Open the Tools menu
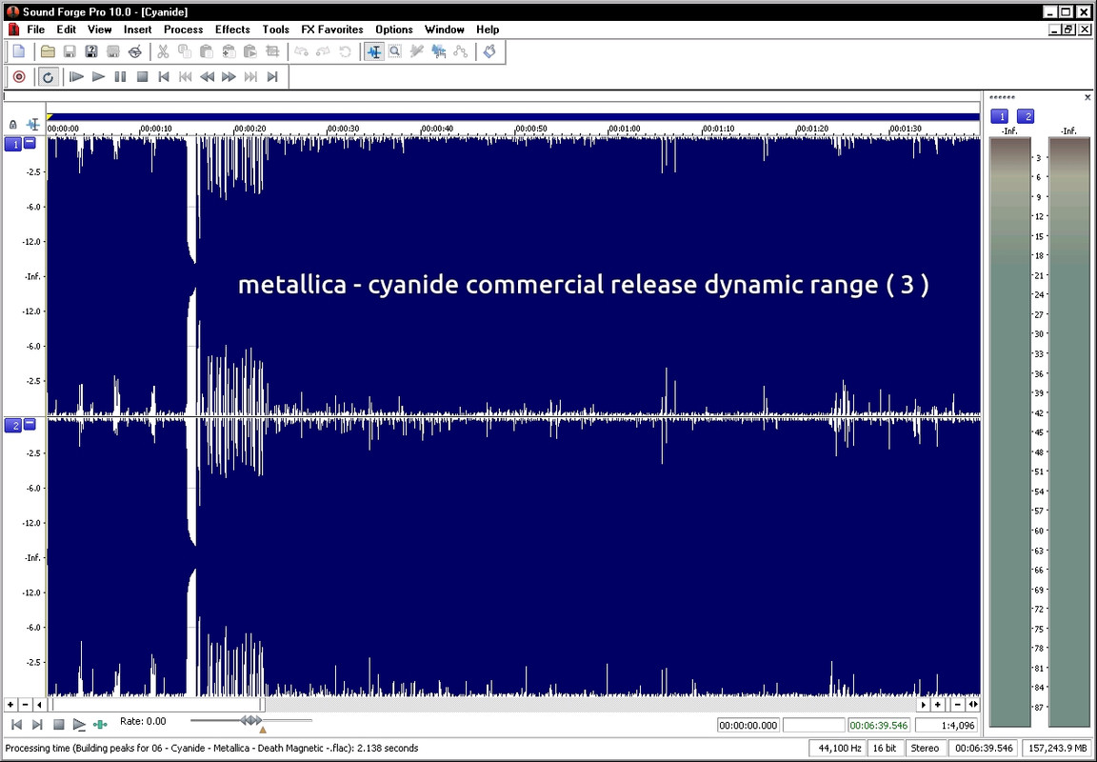1097x762 pixels. point(275,30)
